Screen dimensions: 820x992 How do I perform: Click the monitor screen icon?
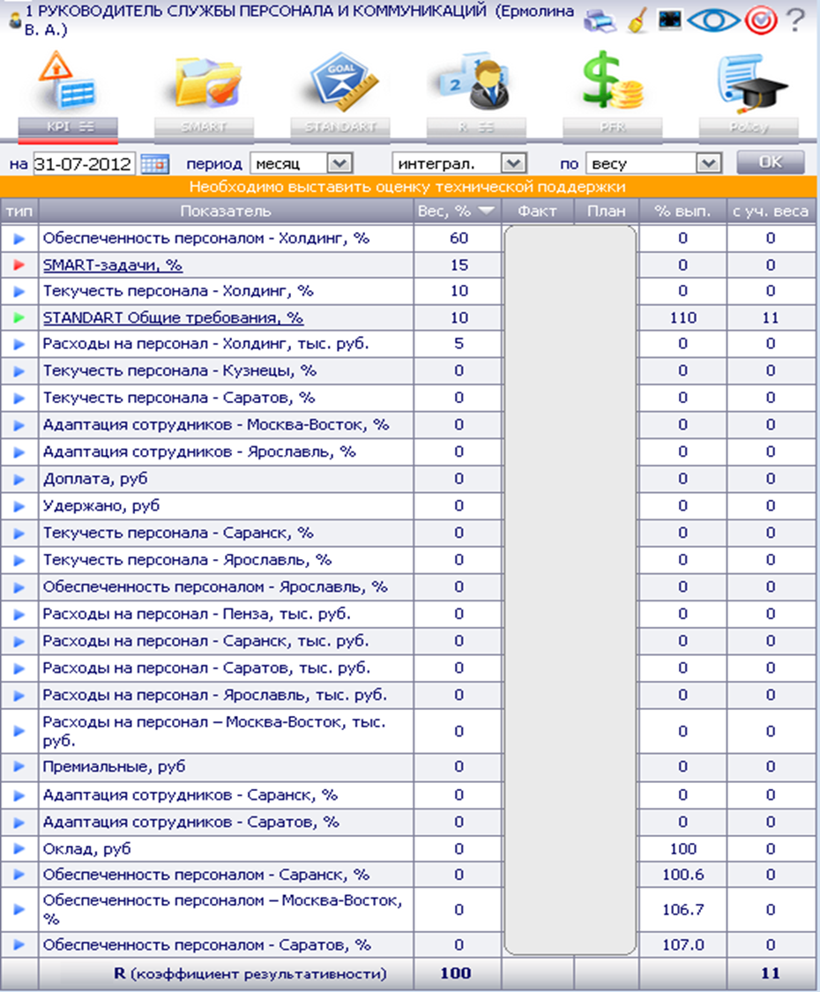pos(669,19)
